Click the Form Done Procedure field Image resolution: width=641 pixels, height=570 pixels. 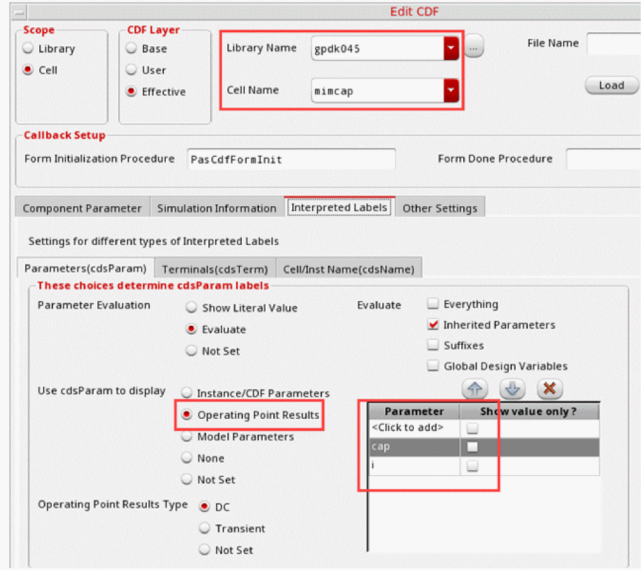[x=604, y=159]
